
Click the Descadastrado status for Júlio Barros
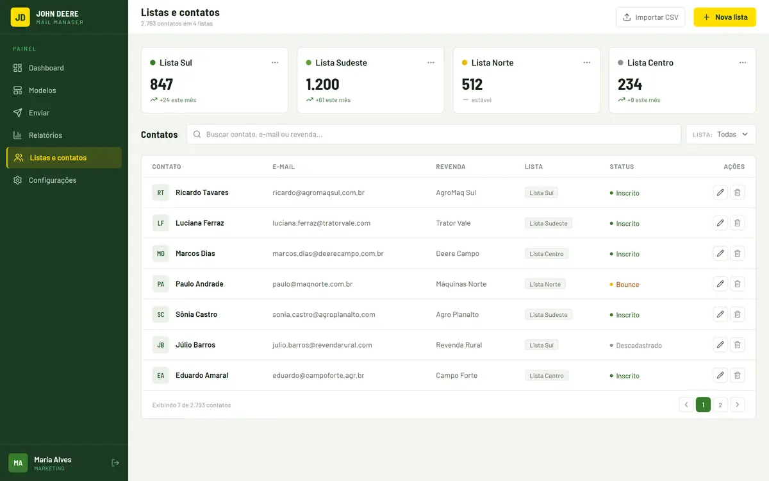click(636, 345)
